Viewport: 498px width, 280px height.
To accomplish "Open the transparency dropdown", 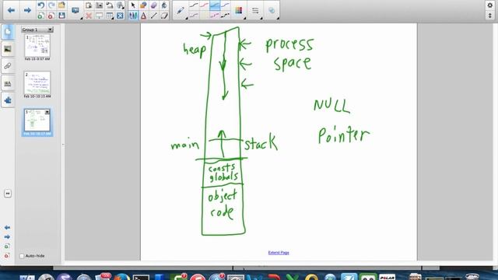I will 272,11.
